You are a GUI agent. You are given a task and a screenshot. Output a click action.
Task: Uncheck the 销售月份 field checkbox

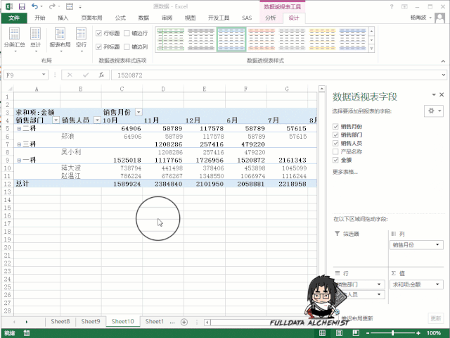(335, 127)
